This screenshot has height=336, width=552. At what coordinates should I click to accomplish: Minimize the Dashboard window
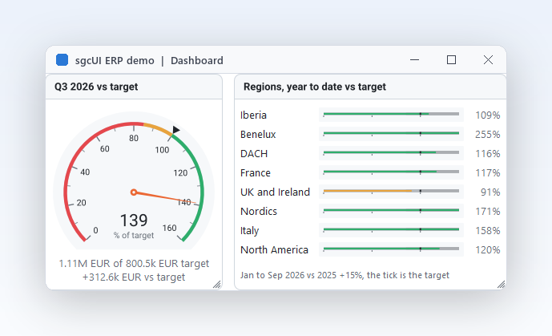click(415, 60)
